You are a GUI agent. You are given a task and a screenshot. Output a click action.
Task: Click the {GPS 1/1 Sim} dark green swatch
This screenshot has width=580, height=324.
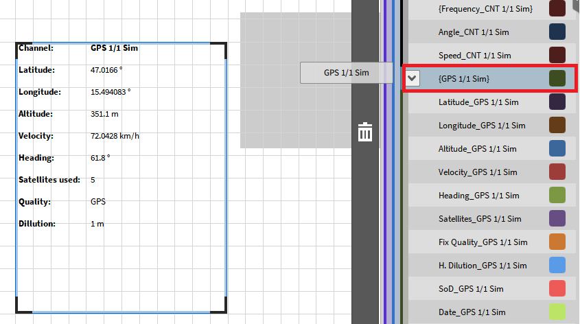tap(557, 78)
